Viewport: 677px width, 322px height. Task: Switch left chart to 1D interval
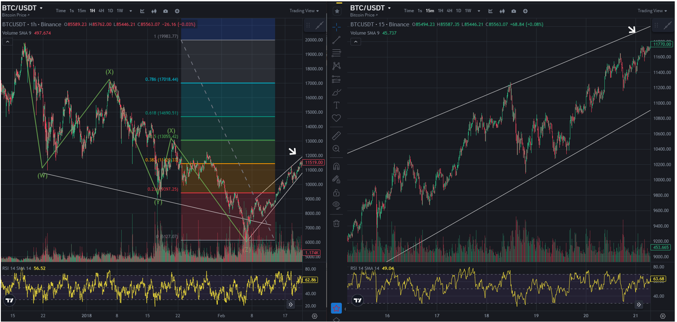click(110, 11)
